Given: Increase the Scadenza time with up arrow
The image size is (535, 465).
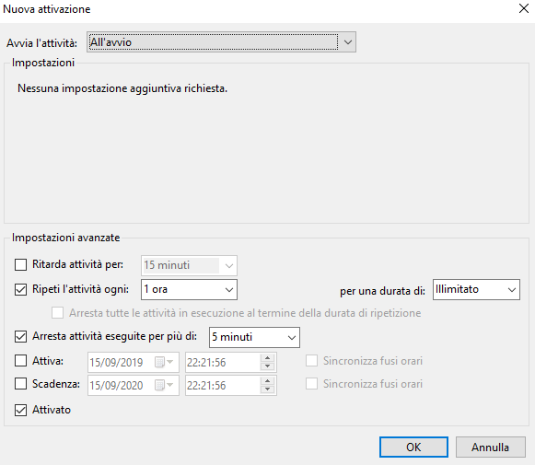Looking at the screenshot, I should pos(267,381).
